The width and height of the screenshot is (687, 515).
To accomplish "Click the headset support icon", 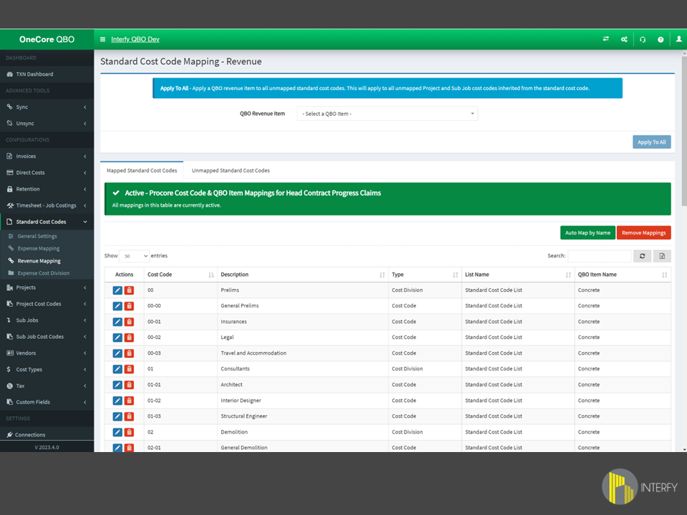I will click(x=643, y=39).
